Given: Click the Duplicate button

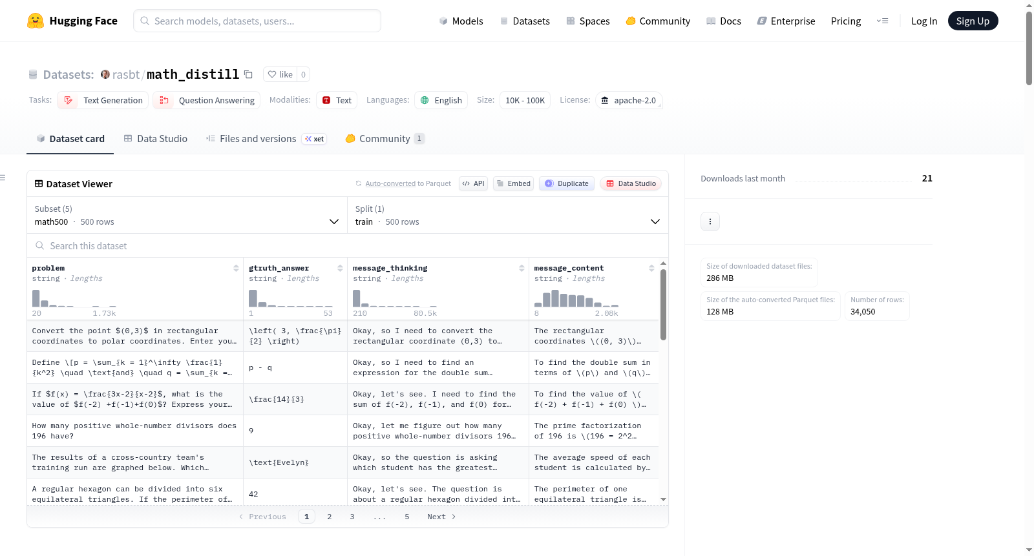Looking at the screenshot, I should 567,183.
